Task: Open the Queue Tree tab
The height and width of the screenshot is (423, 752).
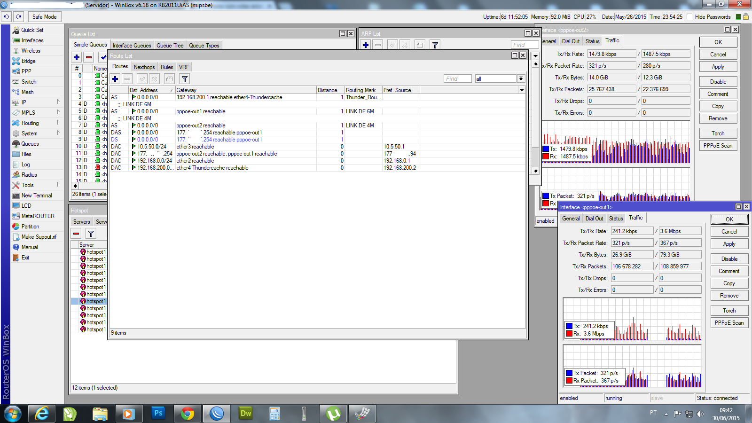Action: click(x=170, y=46)
